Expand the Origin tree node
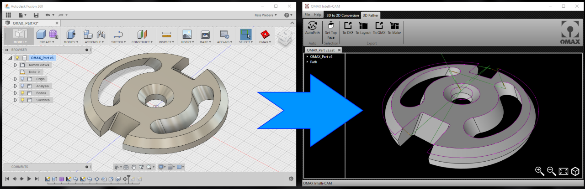The image size is (585, 189). (x=16, y=79)
